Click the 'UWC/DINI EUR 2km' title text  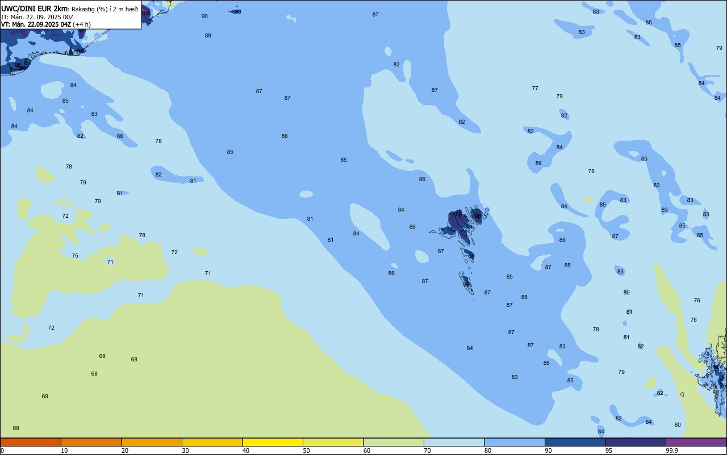pyautogui.click(x=34, y=9)
